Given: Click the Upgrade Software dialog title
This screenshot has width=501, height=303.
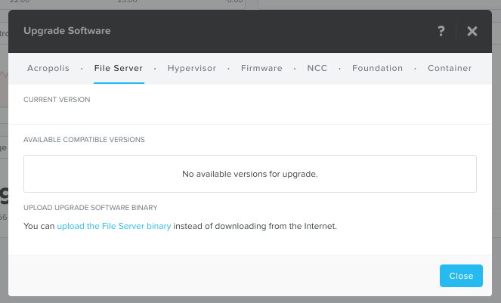Looking at the screenshot, I should 67,31.
